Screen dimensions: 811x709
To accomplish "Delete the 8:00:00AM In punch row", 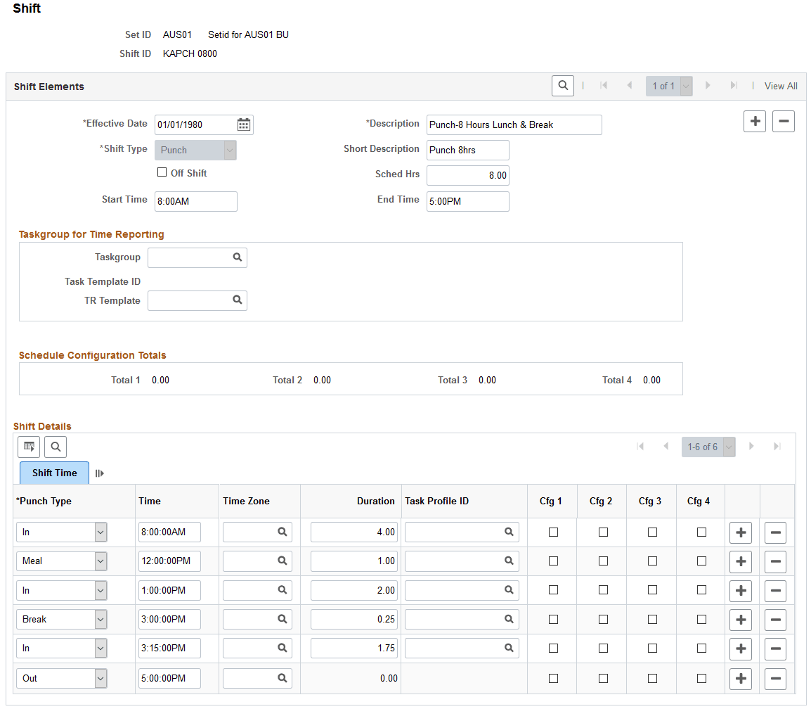I will pos(775,532).
